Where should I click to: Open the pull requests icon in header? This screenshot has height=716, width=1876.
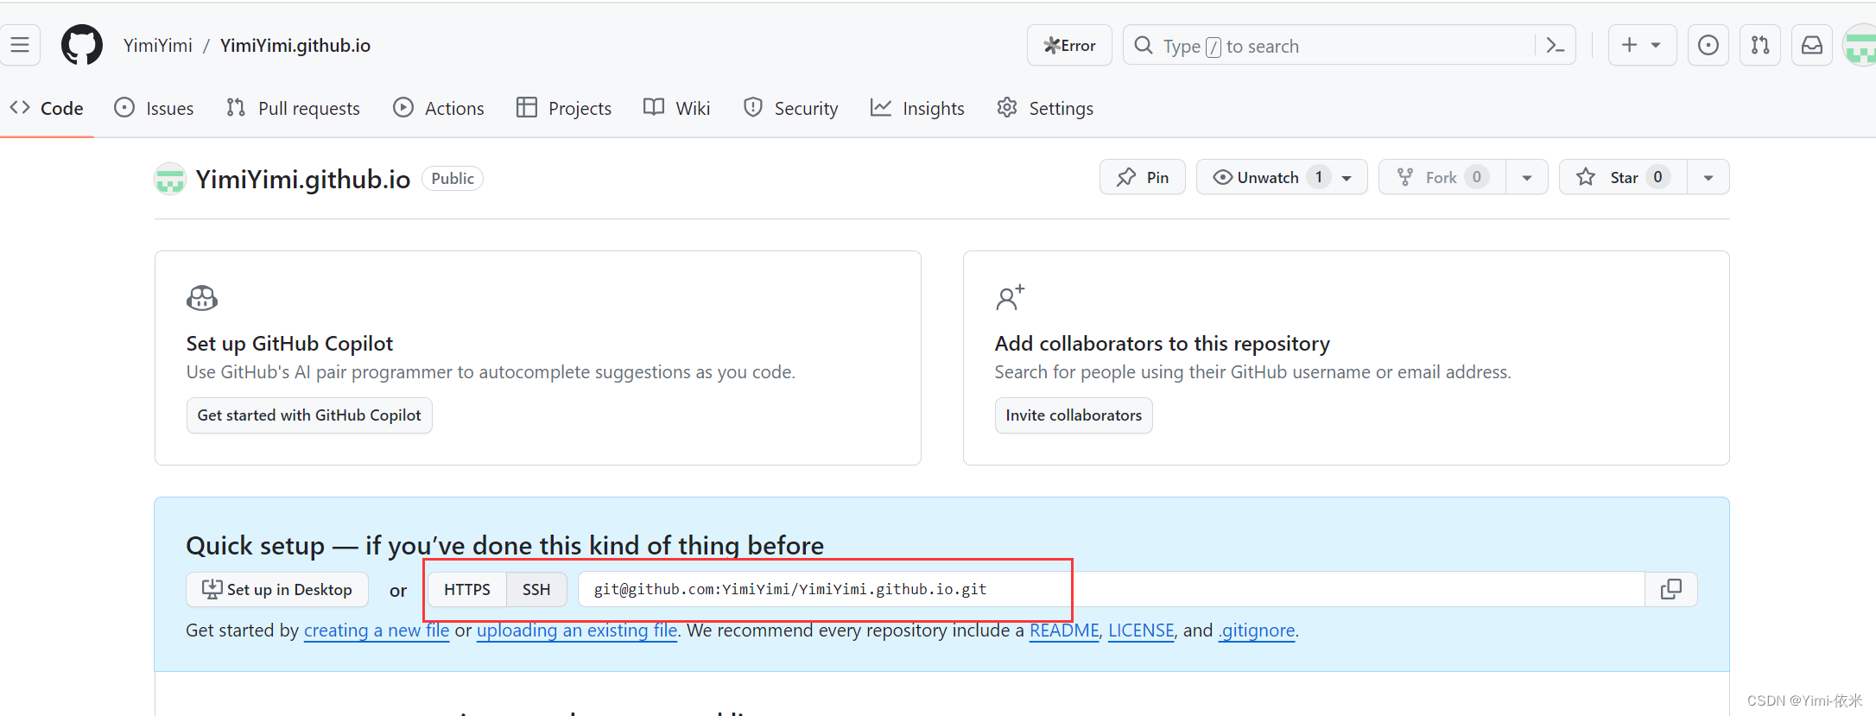(1760, 45)
